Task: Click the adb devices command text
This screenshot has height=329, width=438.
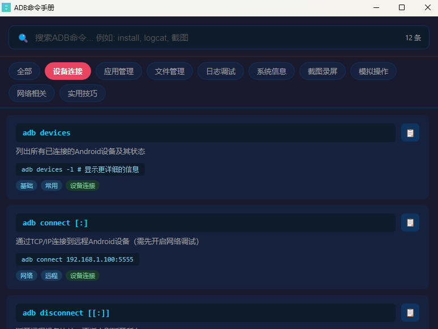Action: (x=46, y=133)
